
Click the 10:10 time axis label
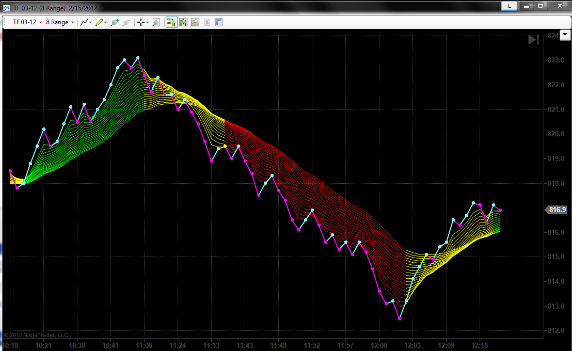tap(10, 345)
